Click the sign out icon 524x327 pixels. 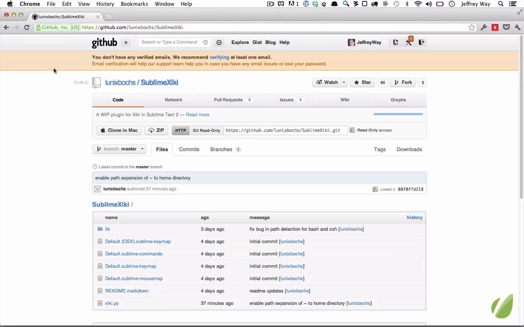point(421,42)
